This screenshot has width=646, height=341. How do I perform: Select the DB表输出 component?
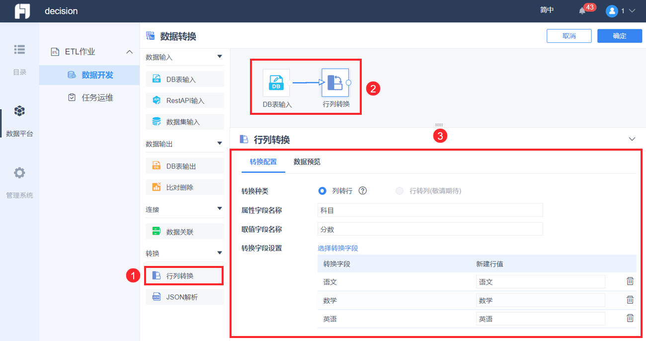click(x=185, y=166)
